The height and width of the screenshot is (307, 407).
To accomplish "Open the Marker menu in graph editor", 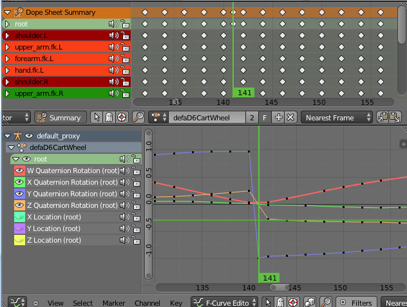I will (x=113, y=302).
